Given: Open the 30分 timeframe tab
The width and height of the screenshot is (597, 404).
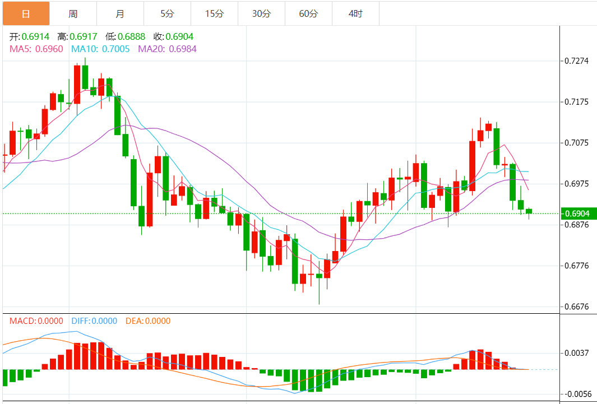Looking at the screenshot, I should pyautogui.click(x=262, y=14).
